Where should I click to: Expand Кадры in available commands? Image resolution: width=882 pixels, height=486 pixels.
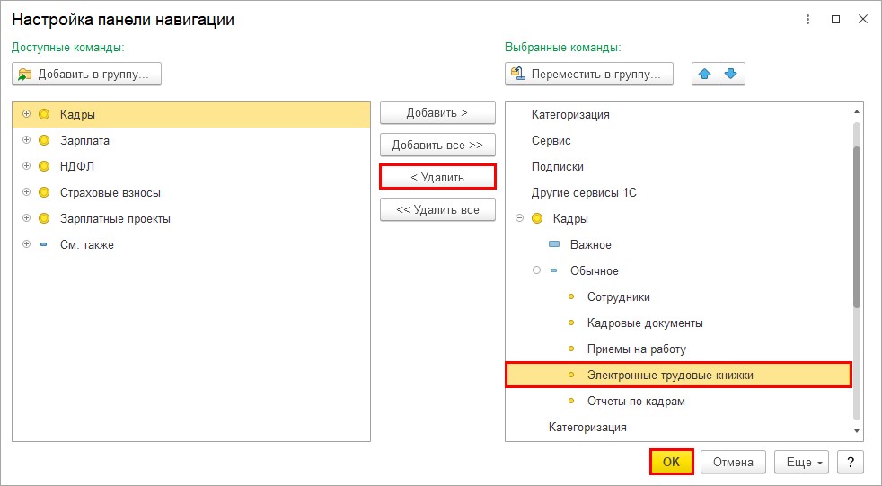tap(26, 113)
